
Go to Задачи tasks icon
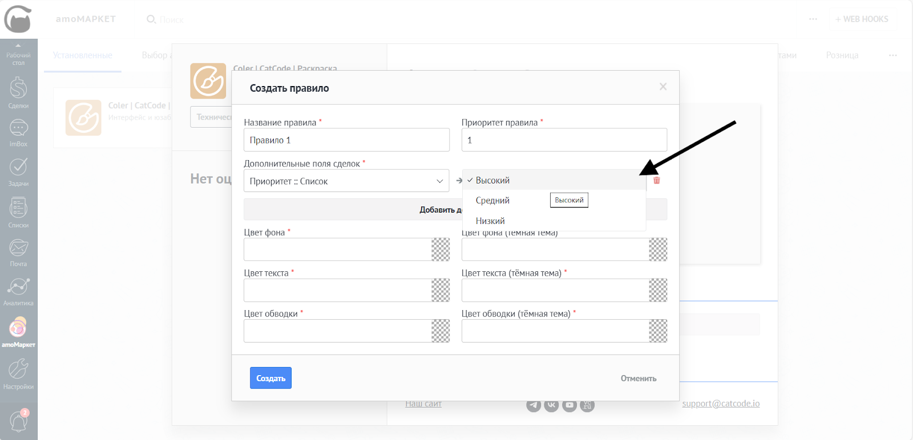point(18,171)
